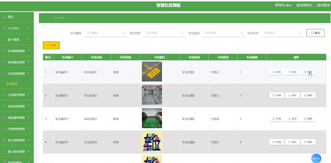Open the 车位 cartoon thumbnail in row 4

[x=152, y=141]
